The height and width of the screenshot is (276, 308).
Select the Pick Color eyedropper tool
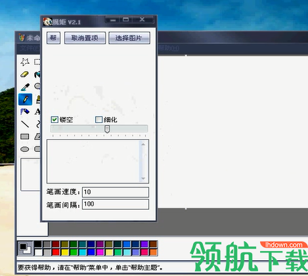[25, 87]
